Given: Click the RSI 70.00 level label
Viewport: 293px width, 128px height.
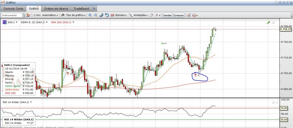Looking at the screenshot, I should click(283, 108).
